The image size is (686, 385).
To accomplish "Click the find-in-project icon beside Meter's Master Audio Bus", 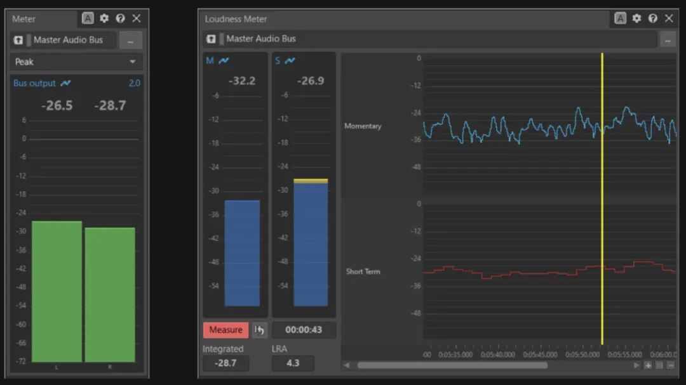I will click(18, 40).
